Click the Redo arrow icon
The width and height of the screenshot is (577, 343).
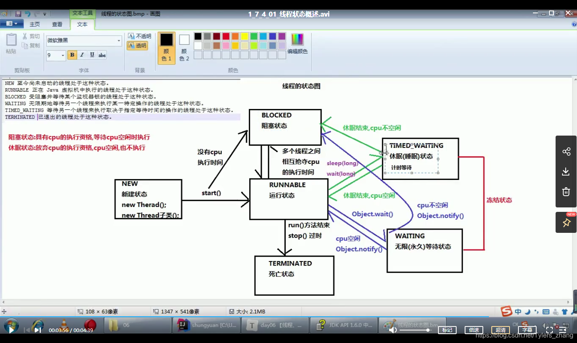[x=36, y=14]
